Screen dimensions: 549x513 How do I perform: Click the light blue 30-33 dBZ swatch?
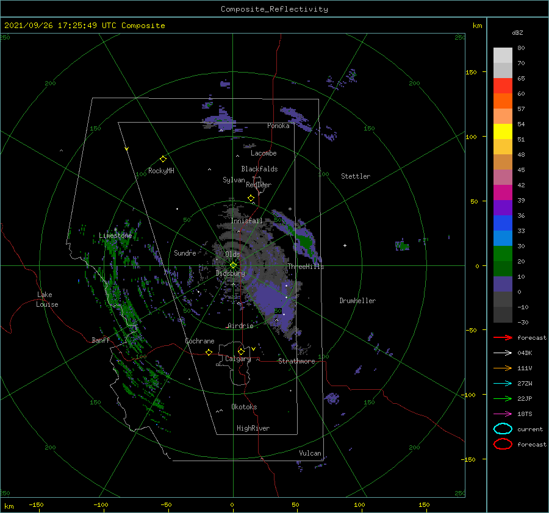[503, 238]
